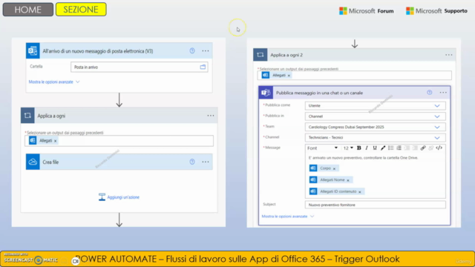Click Teams icon on Pubblica messaggio card

[x=266, y=93]
